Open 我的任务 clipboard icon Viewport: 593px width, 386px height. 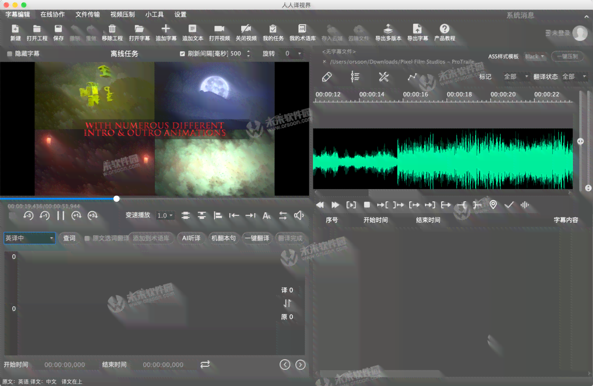point(273,29)
